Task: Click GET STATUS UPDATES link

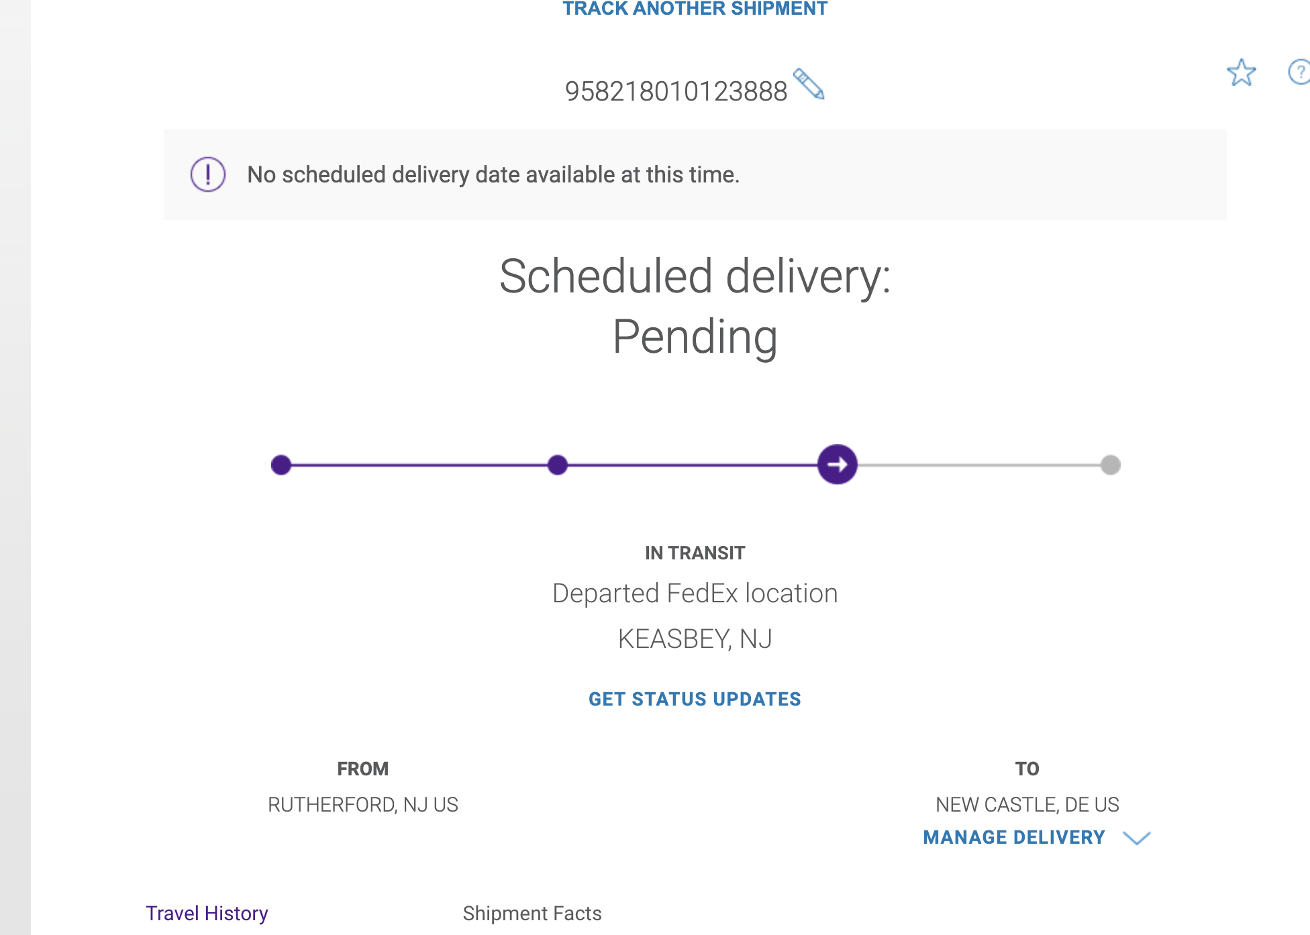Action: tap(695, 699)
